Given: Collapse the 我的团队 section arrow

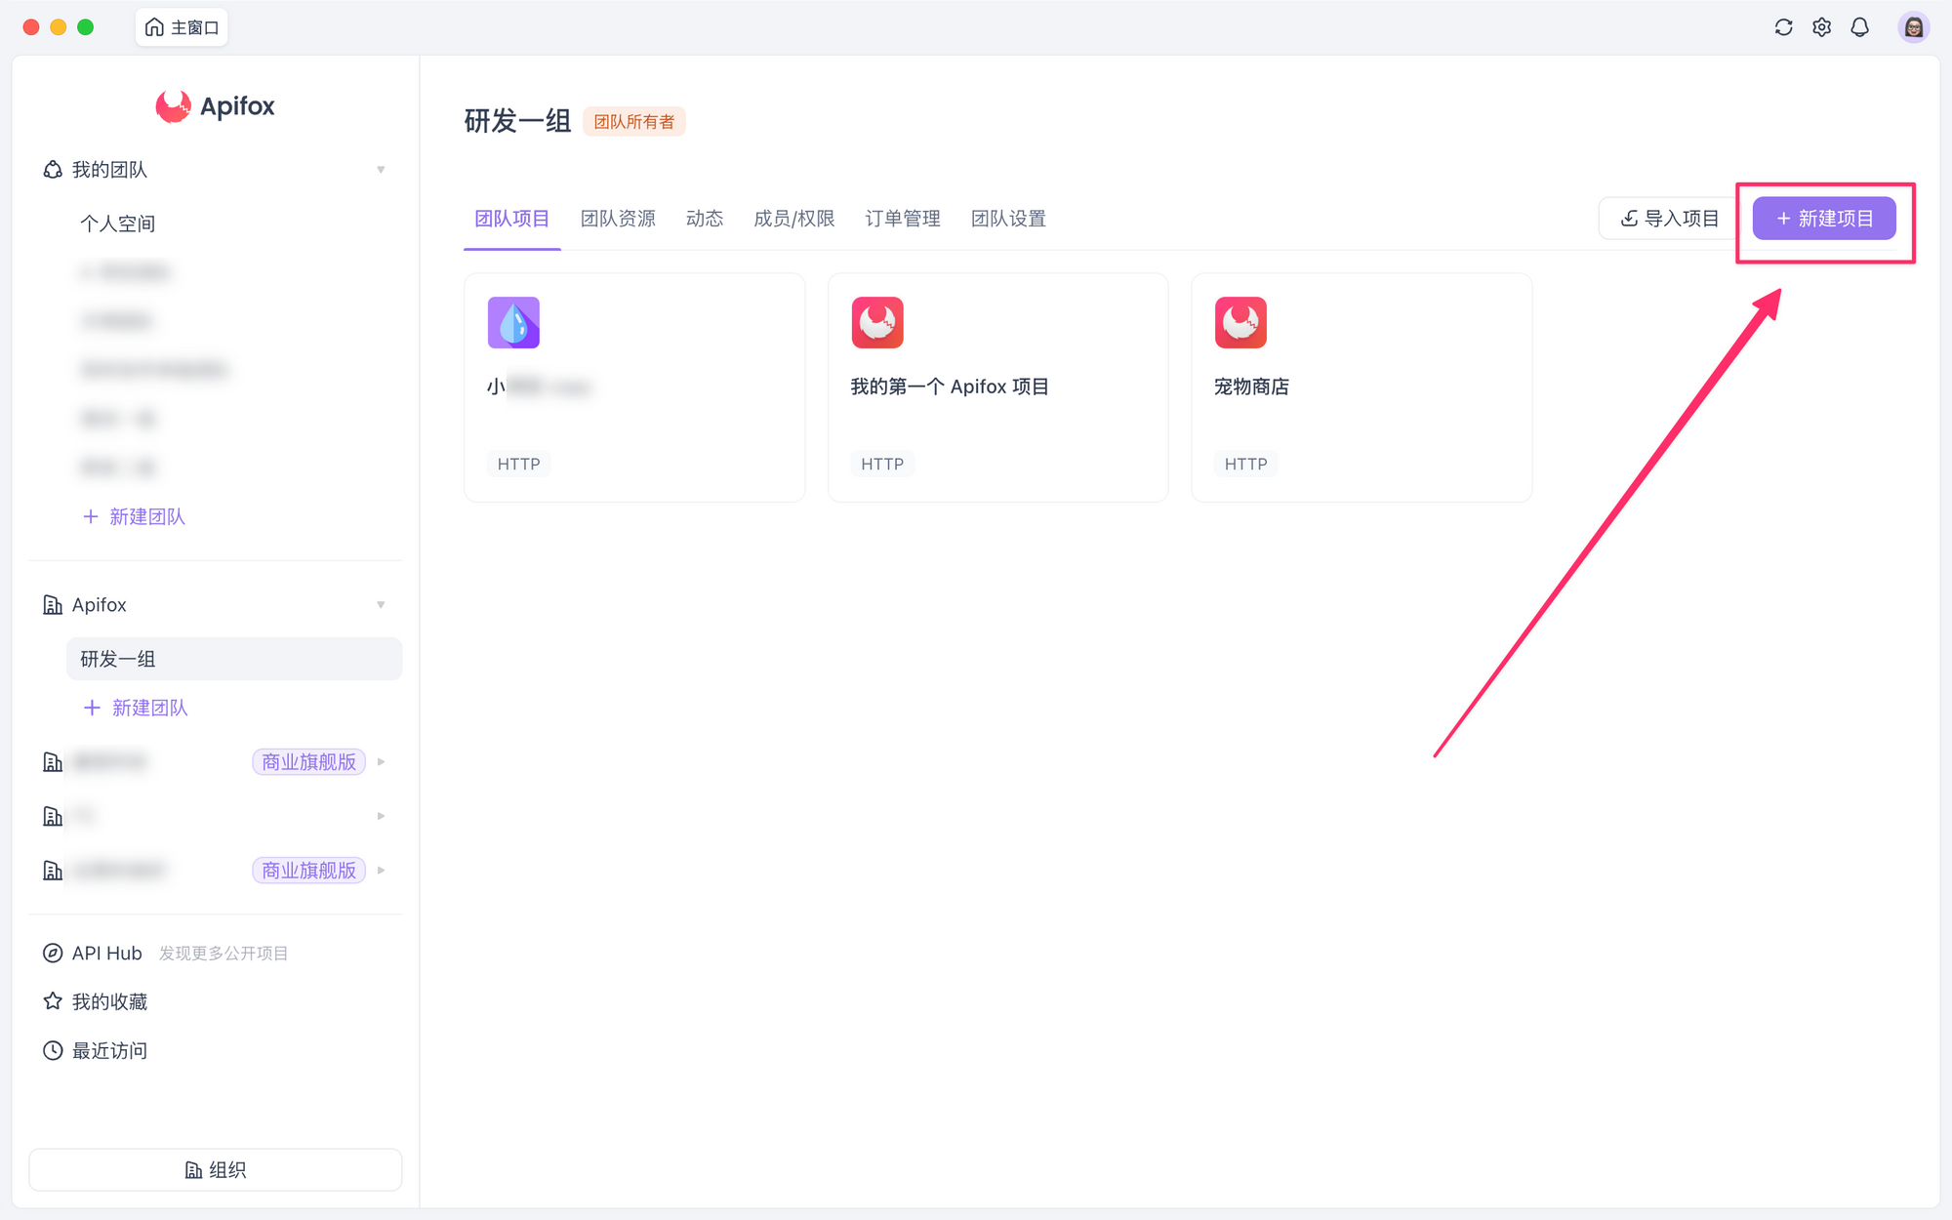Looking at the screenshot, I should (x=381, y=170).
